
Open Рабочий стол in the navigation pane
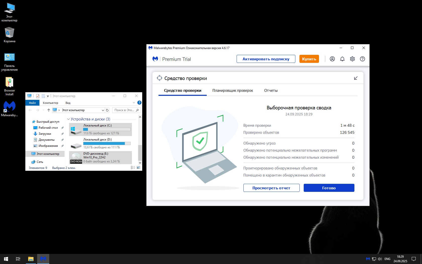click(48, 128)
